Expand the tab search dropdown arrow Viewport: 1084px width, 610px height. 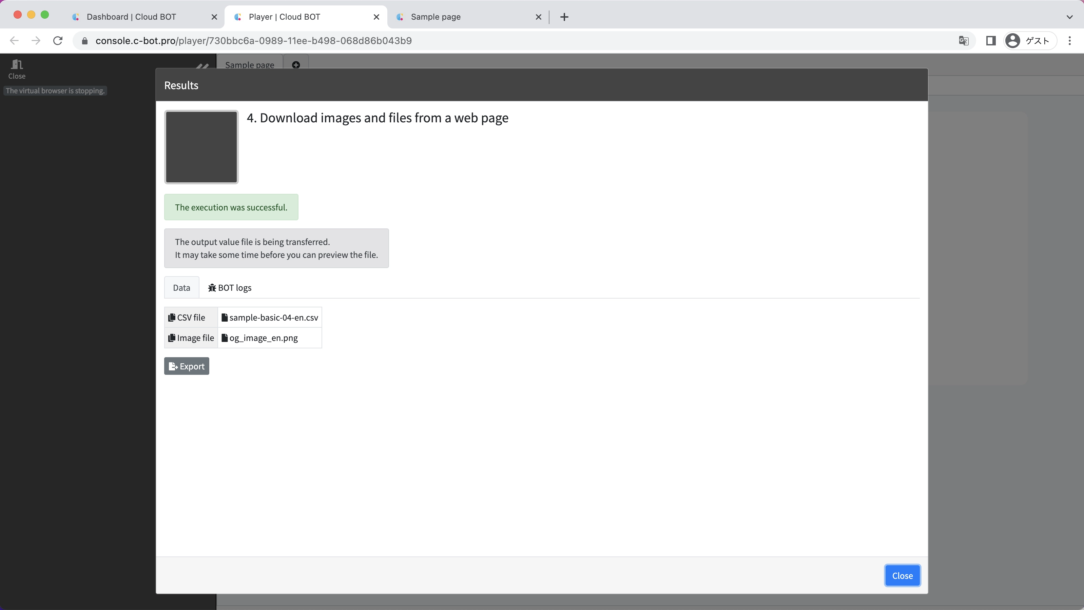[x=1069, y=17]
